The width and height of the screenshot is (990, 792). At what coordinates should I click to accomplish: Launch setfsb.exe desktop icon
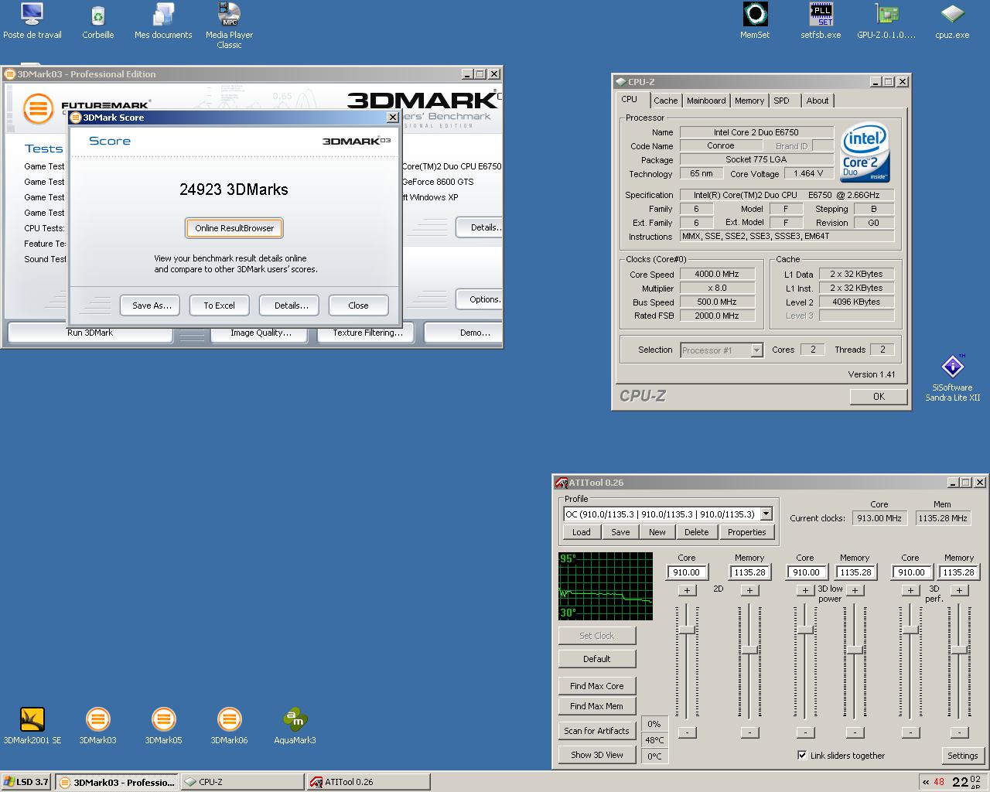pos(821,21)
